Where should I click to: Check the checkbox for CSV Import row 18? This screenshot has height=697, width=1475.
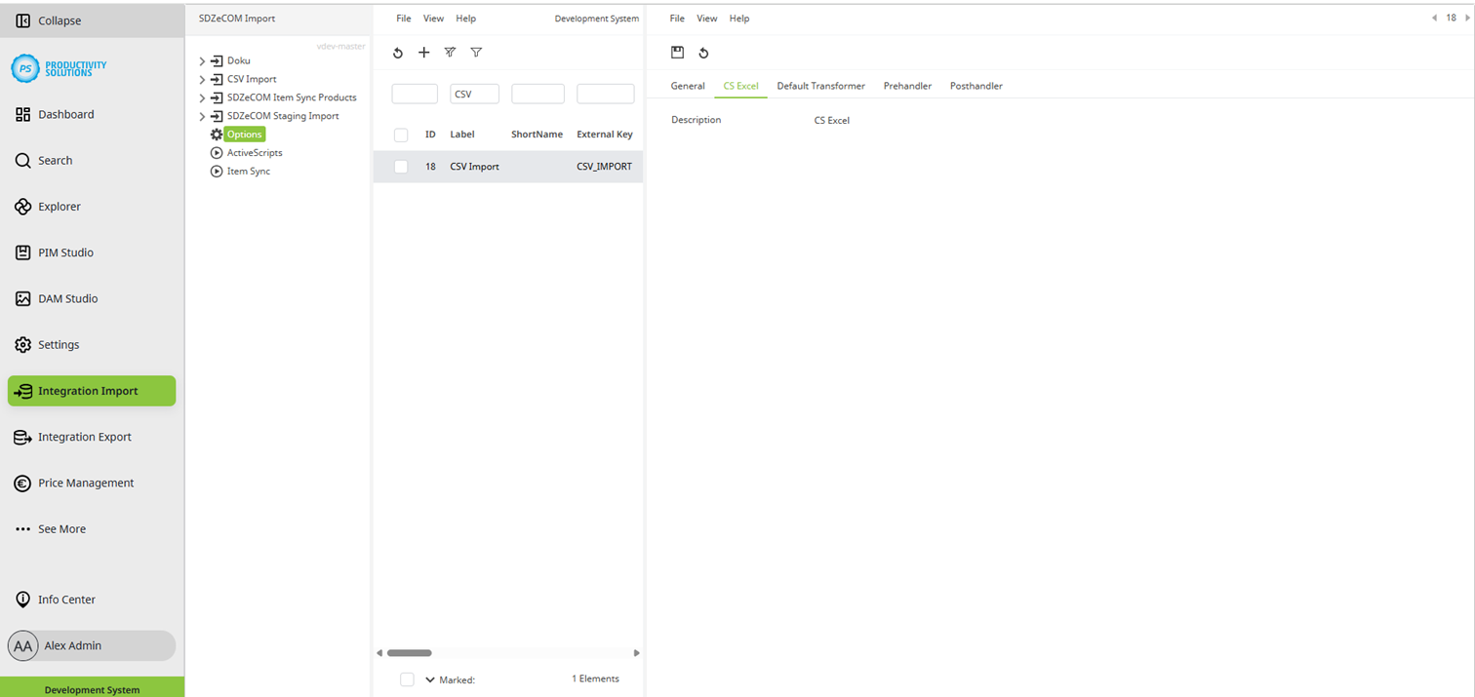(400, 166)
